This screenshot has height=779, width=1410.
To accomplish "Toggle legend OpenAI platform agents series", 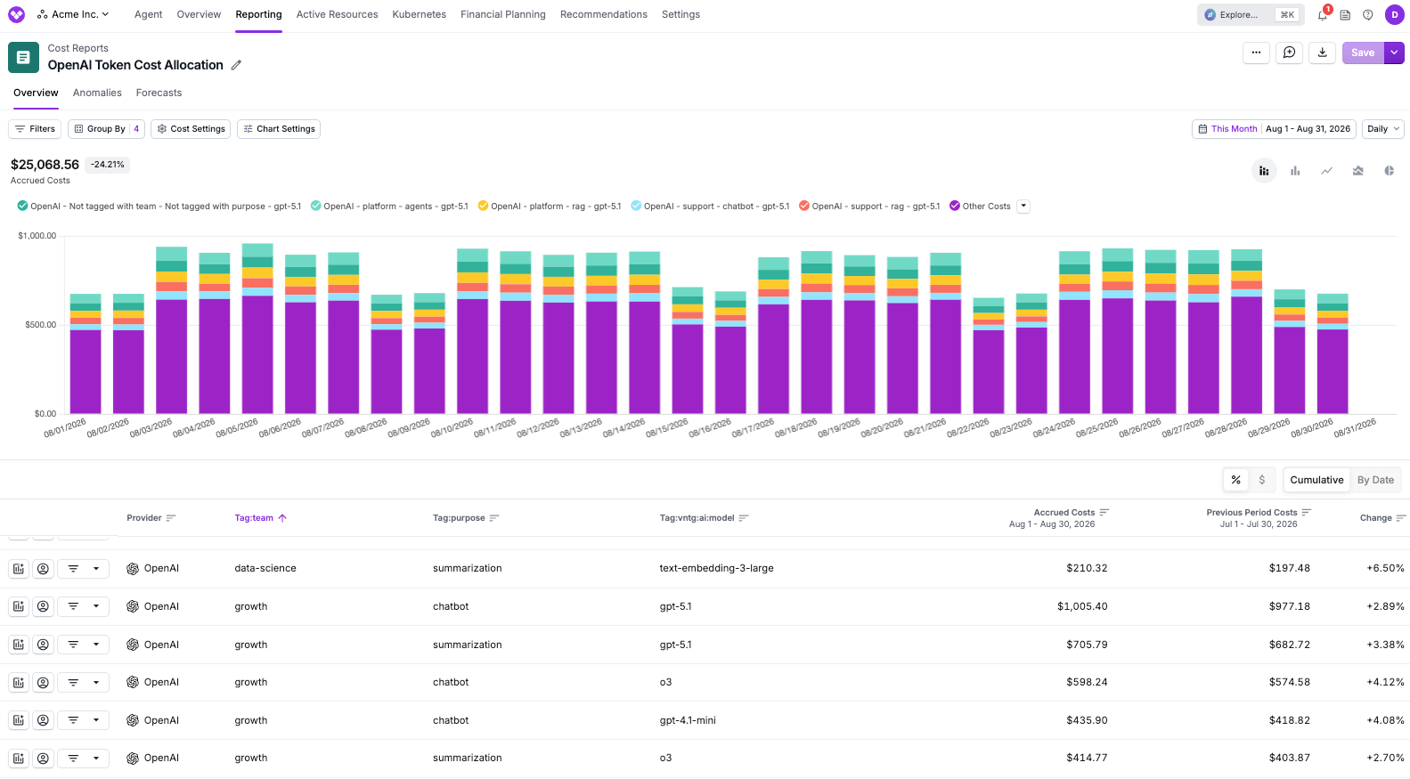I will 389,206.
